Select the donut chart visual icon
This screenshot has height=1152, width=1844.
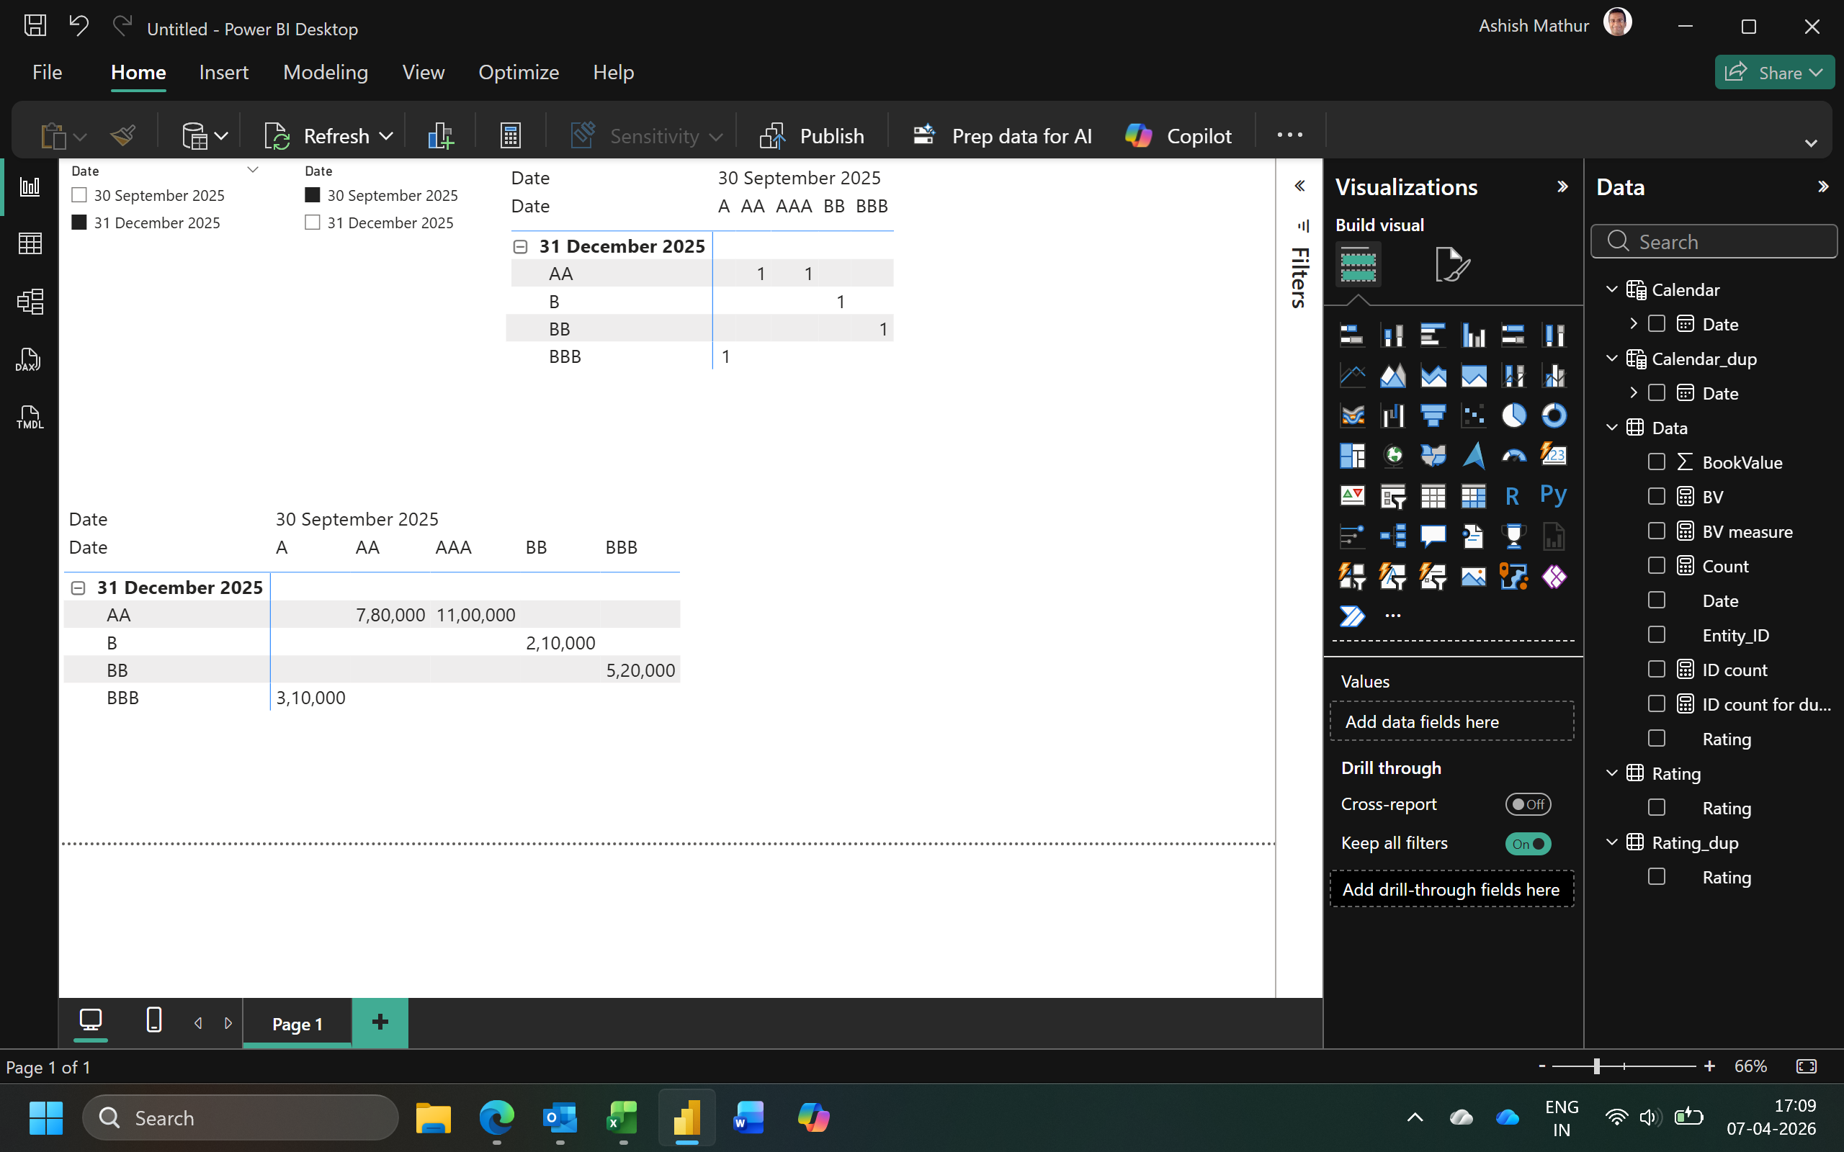click(x=1554, y=415)
